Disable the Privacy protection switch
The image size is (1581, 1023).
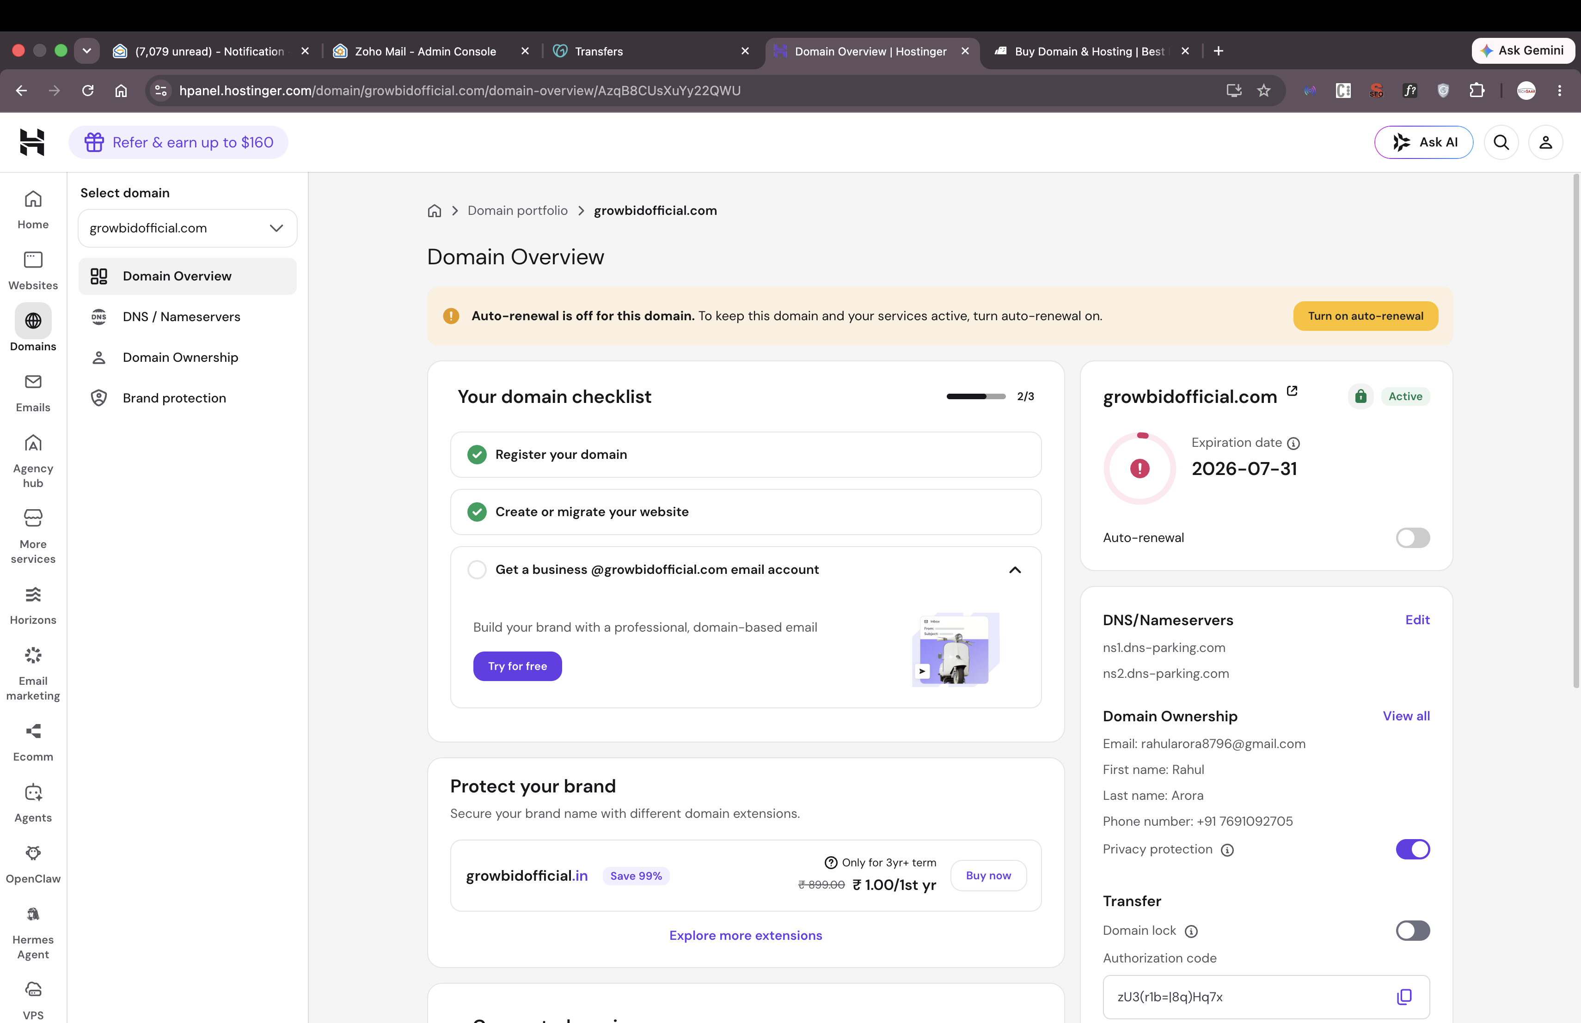(x=1412, y=849)
